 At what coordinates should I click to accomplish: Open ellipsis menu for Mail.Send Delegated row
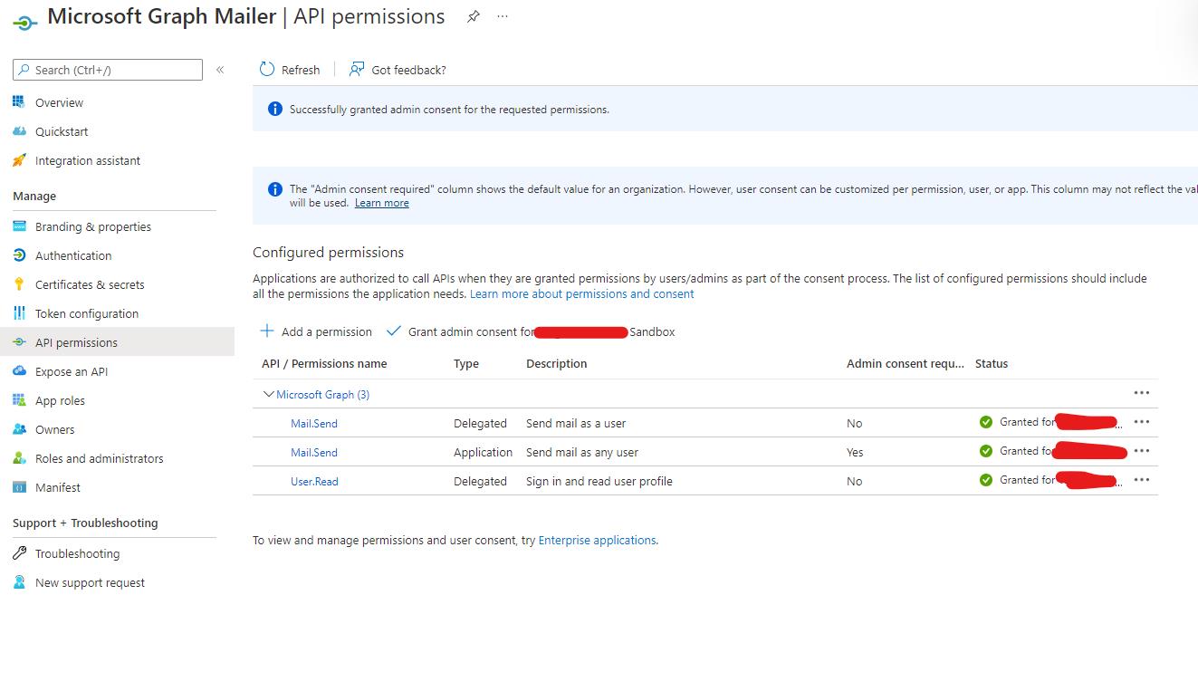1141,422
